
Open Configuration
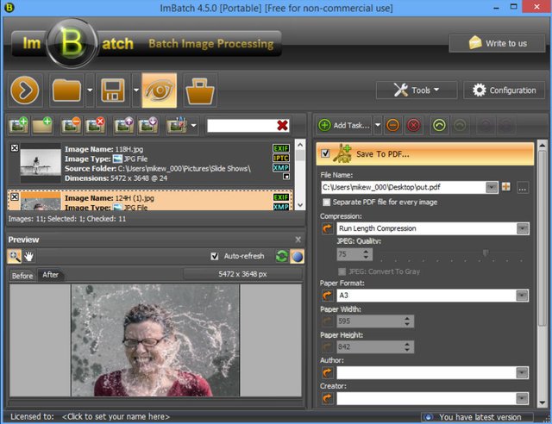click(x=504, y=90)
